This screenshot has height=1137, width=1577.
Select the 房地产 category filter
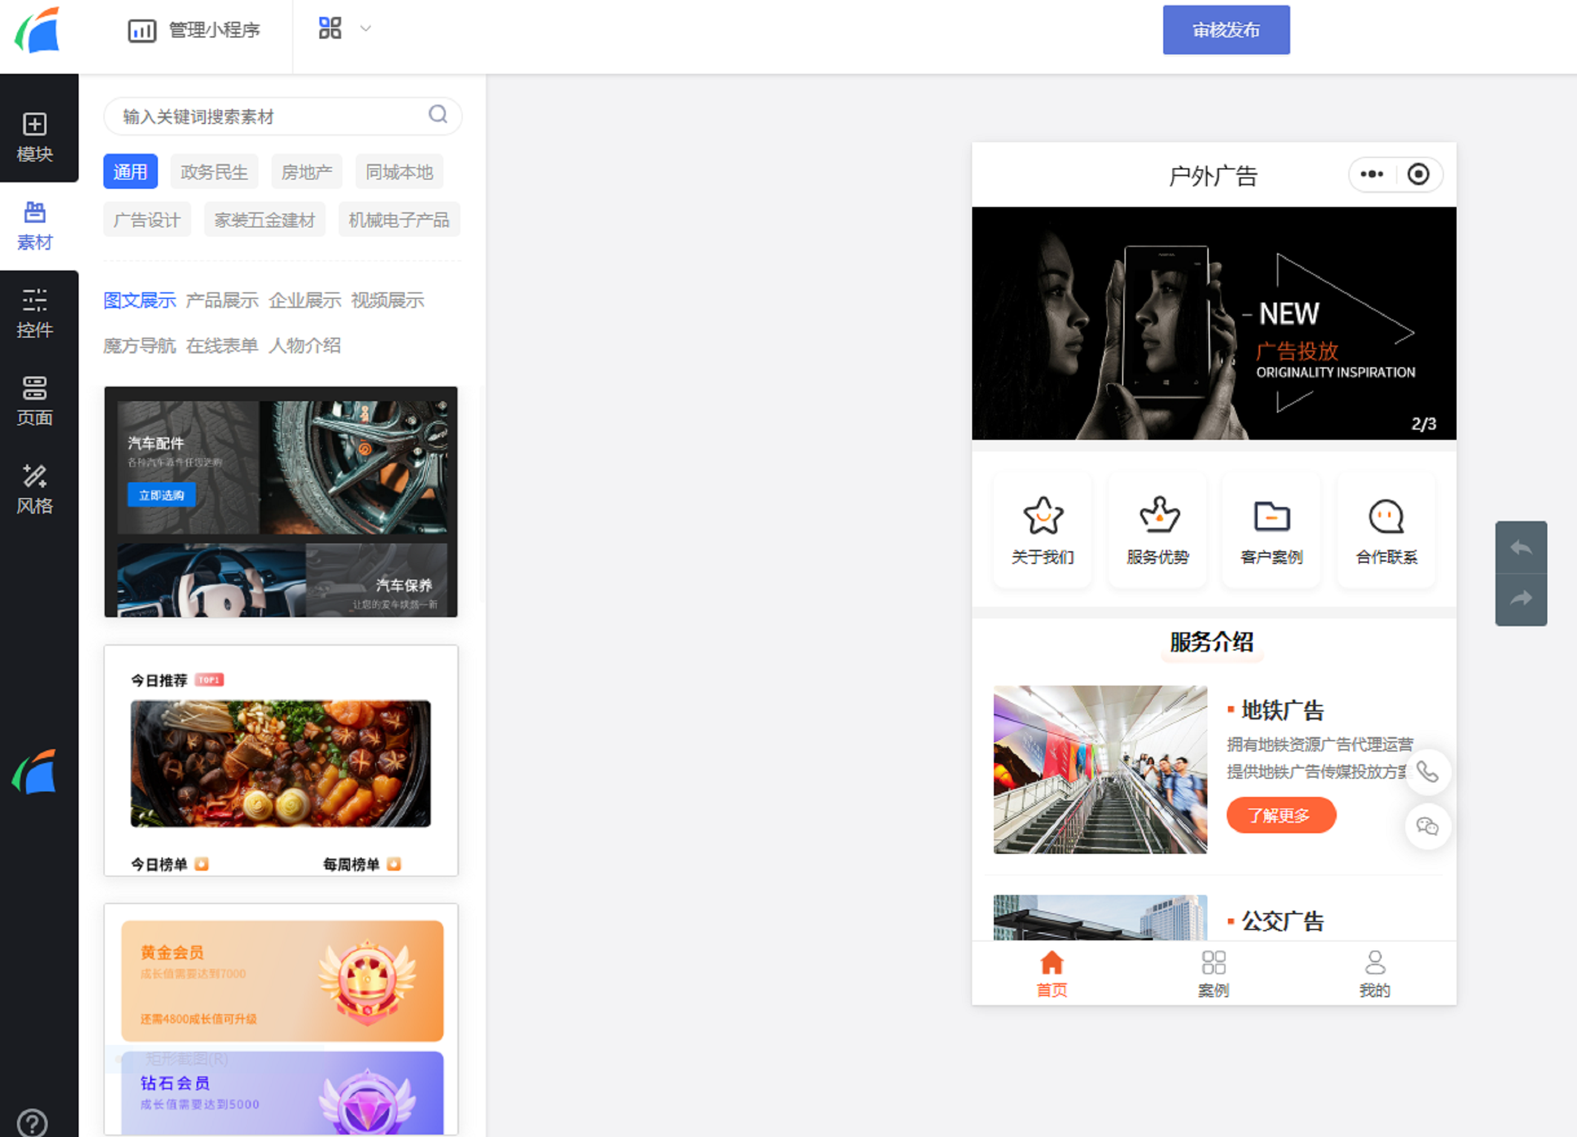click(307, 172)
